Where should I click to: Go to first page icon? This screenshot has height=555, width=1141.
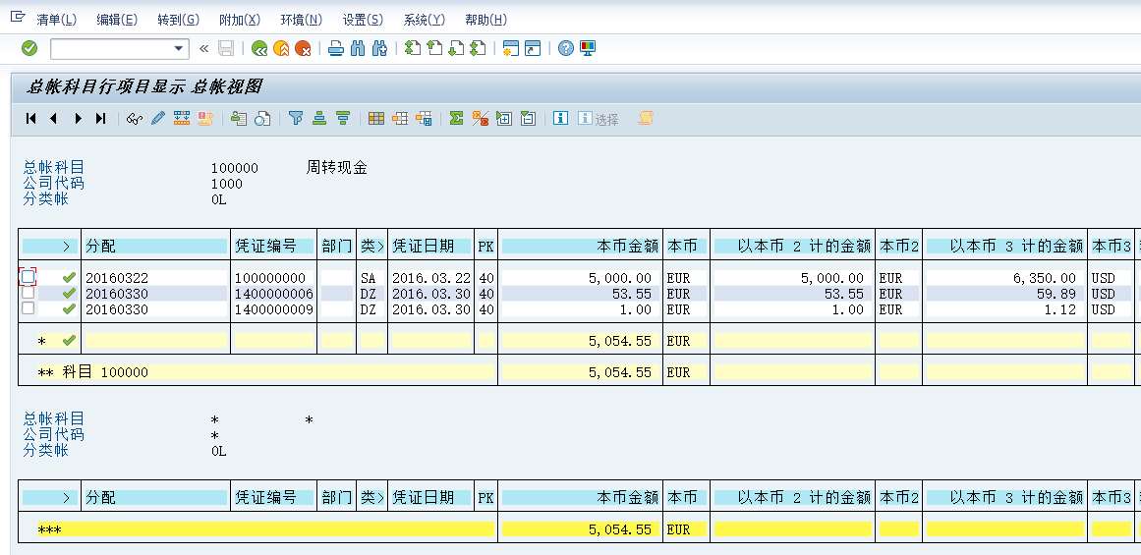coord(413,49)
